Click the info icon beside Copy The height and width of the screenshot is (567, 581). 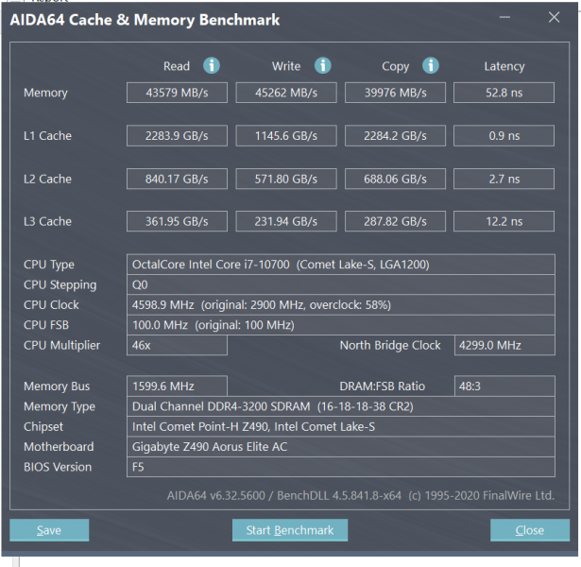pyautogui.click(x=432, y=65)
